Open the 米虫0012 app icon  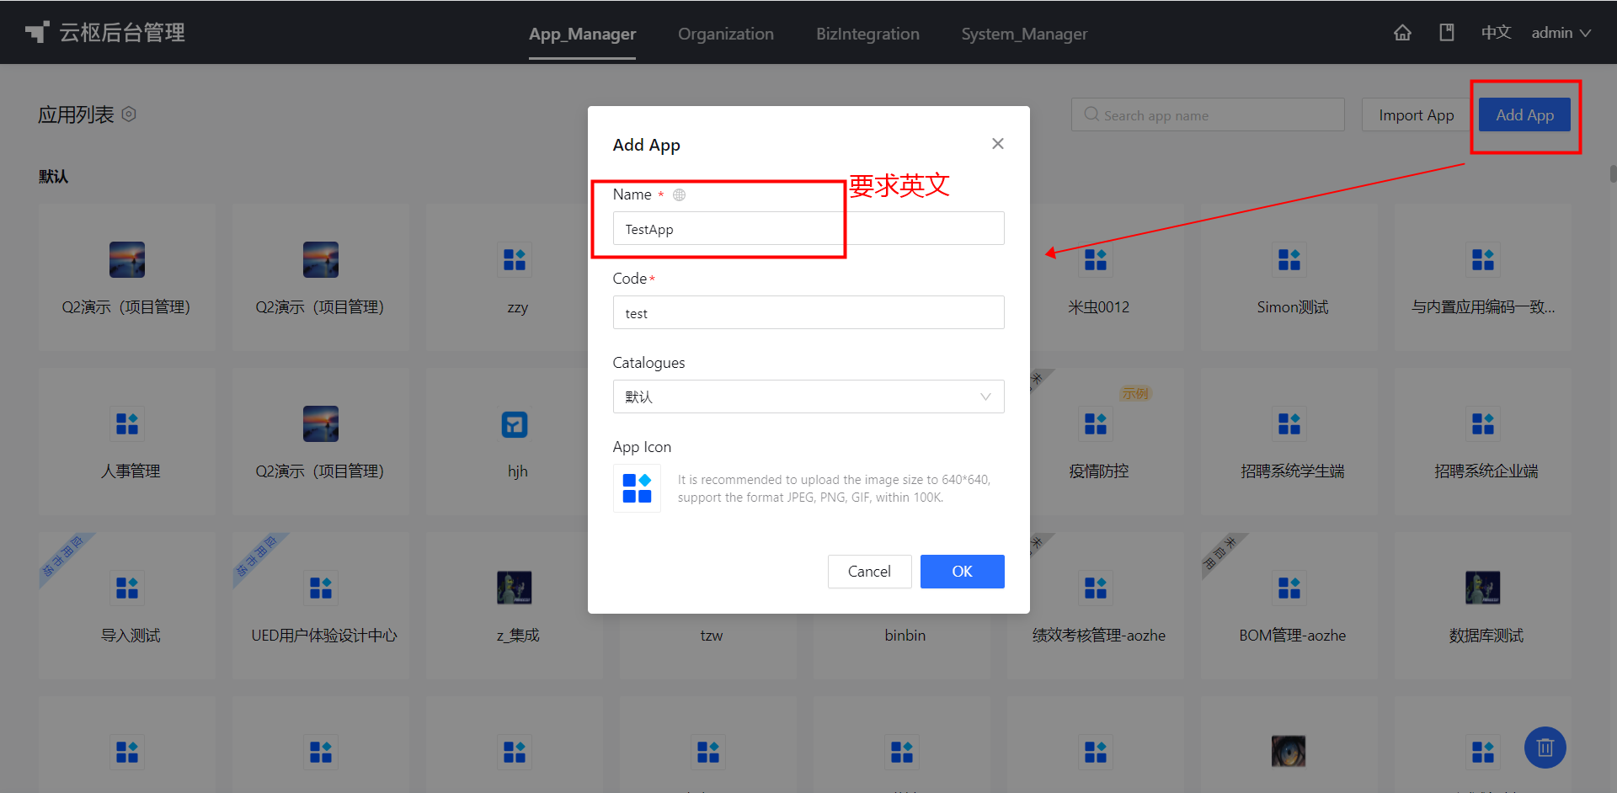(x=1096, y=259)
